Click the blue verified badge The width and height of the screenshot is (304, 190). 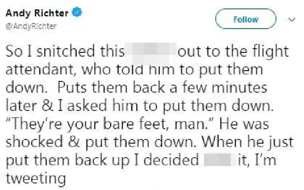coord(77,12)
